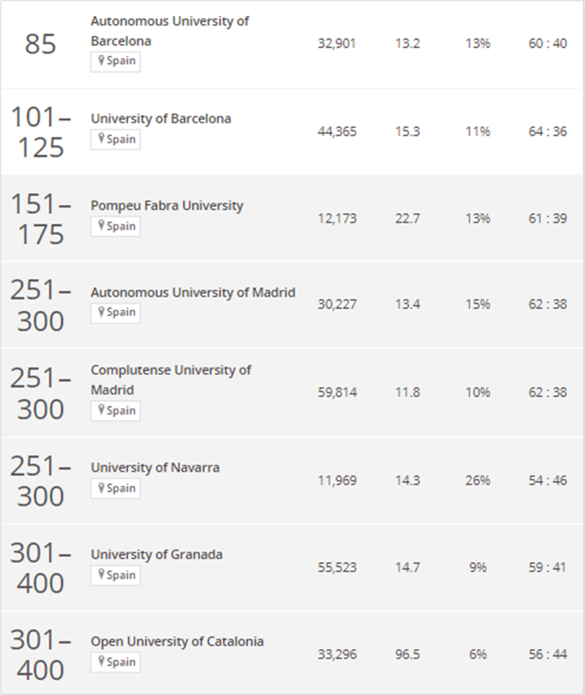
Task: Click 96.5 ratio for Open University of Catalonia
Action: [x=407, y=654]
